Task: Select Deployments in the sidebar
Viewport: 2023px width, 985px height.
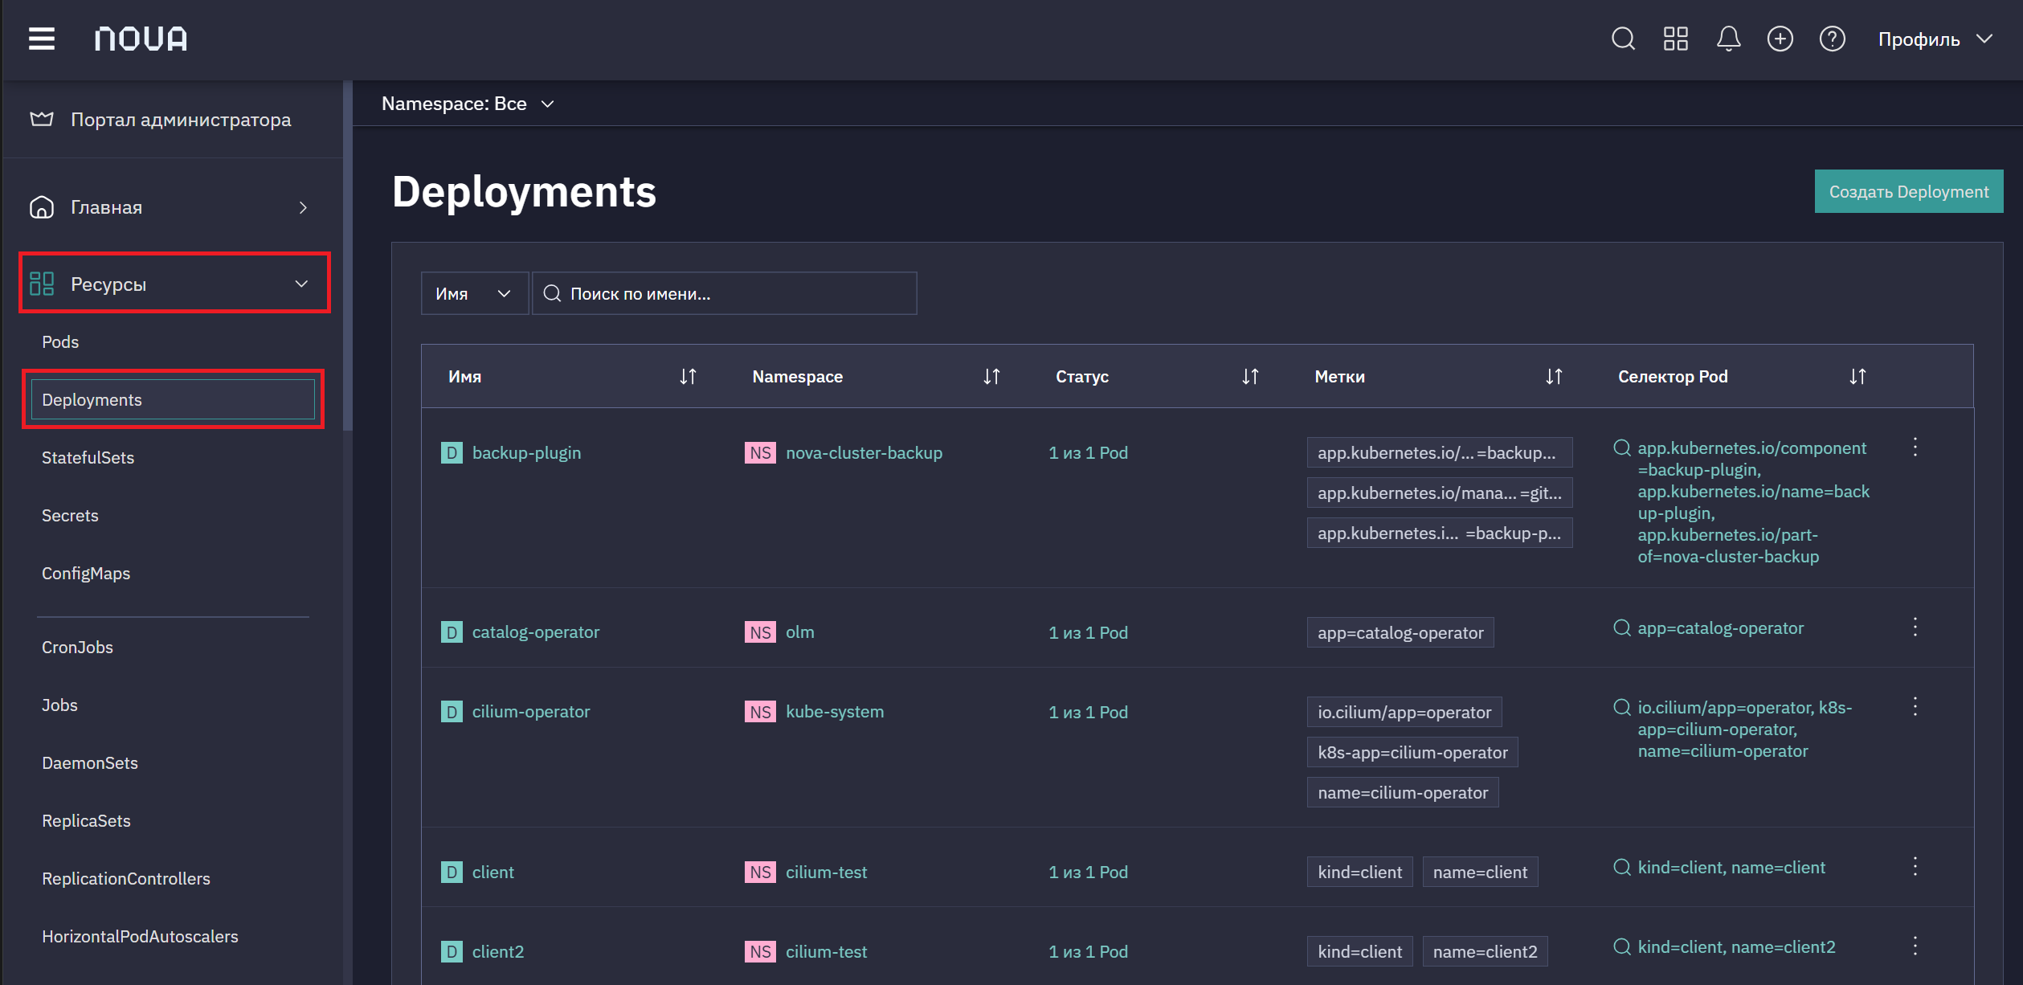Action: (173, 399)
